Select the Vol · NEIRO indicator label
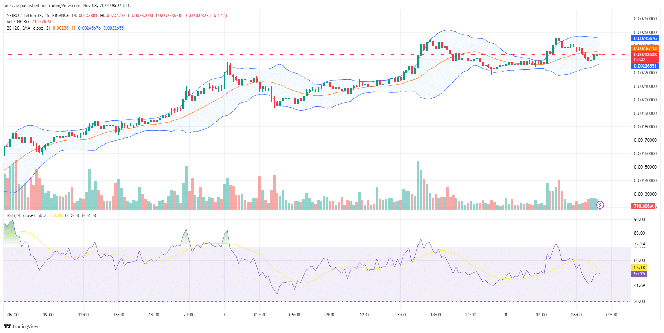Screen dimensions: 664x333 (18, 22)
